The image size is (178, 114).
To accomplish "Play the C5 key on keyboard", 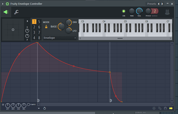I will 125,34.
